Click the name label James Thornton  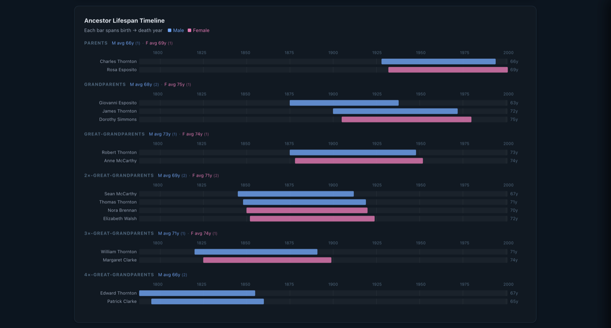point(120,111)
